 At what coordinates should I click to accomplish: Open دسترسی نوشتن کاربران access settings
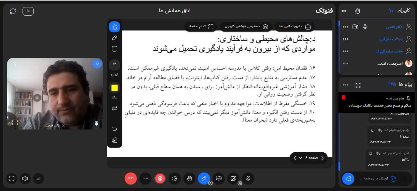click(246, 26)
